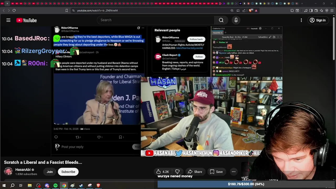Open Brave browser taskbar icon
This screenshot has width=336, height=189.
pyautogui.click(x=98, y=186)
